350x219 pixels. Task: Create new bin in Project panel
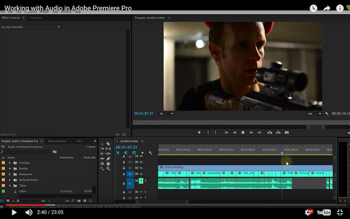point(79,201)
